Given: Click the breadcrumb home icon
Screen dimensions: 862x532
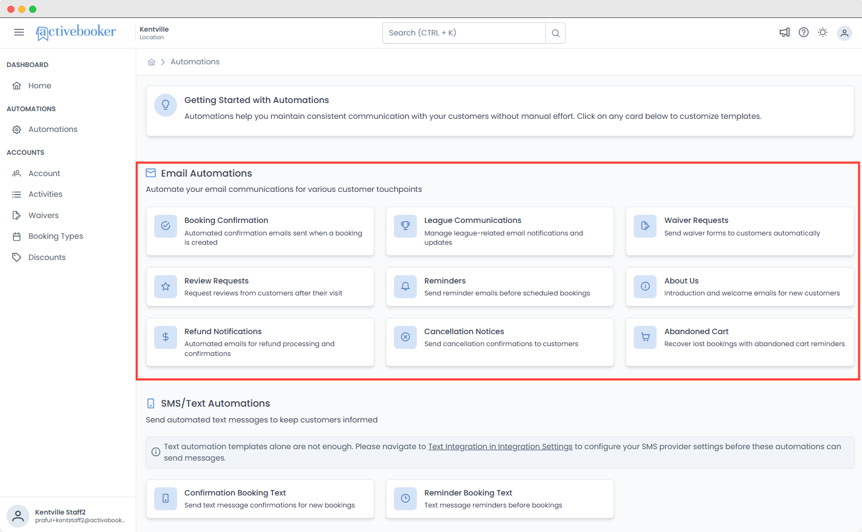Looking at the screenshot, I should [x=151, y=62].
